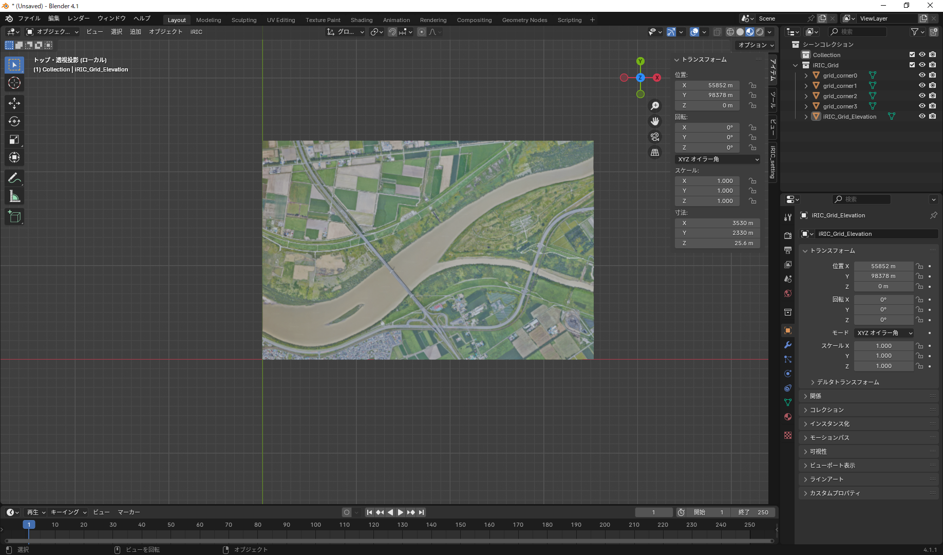Select the Cursor tool in the toolbar
943x555 pixels.
point(14,83)
